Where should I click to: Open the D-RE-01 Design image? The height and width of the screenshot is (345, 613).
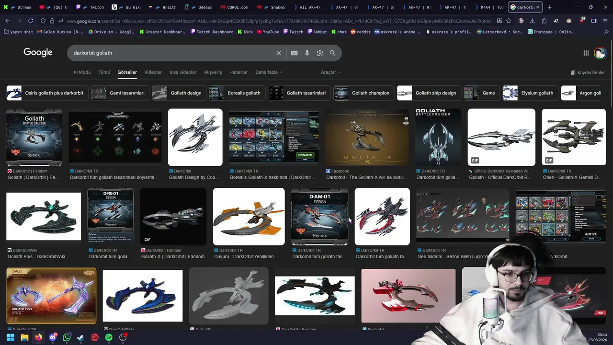pos(111,217)
